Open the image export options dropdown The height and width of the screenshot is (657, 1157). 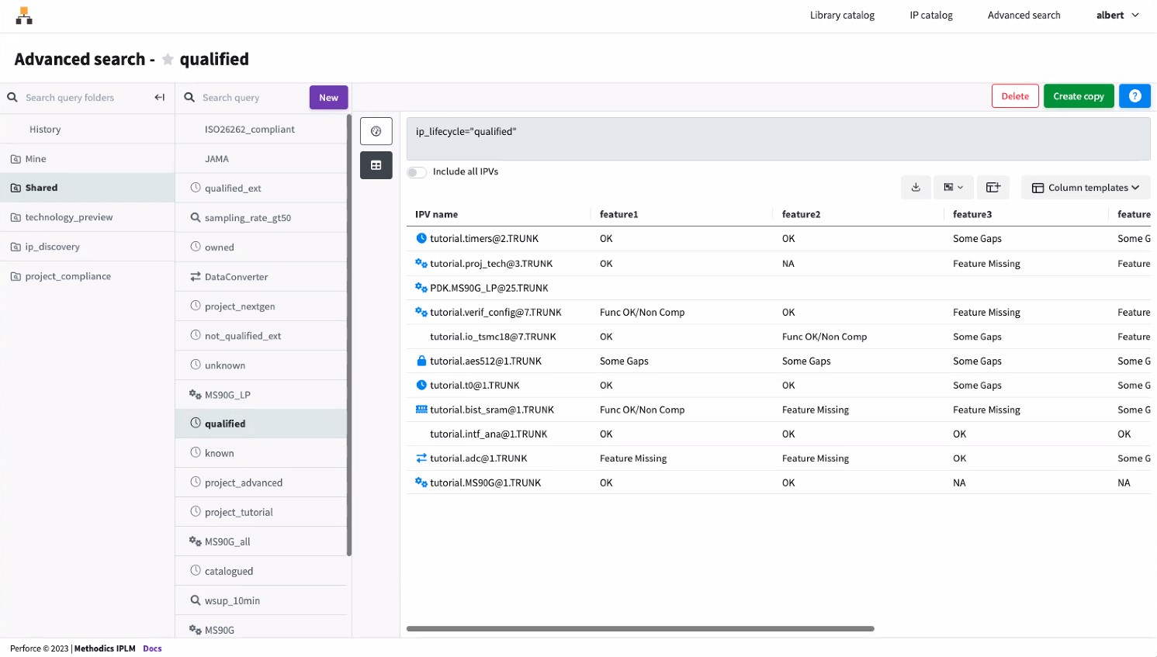[953, 187]
